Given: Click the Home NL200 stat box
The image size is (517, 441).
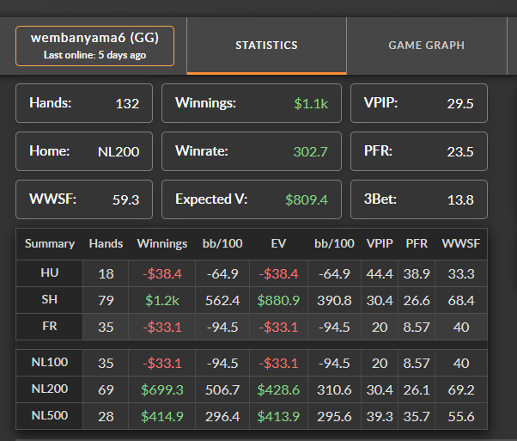Looking at the screenshot, I should click(84, 151).
